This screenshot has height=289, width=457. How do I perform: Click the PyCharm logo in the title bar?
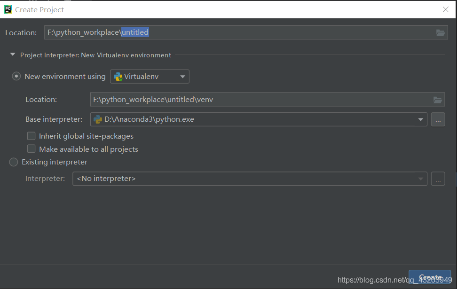8,9
